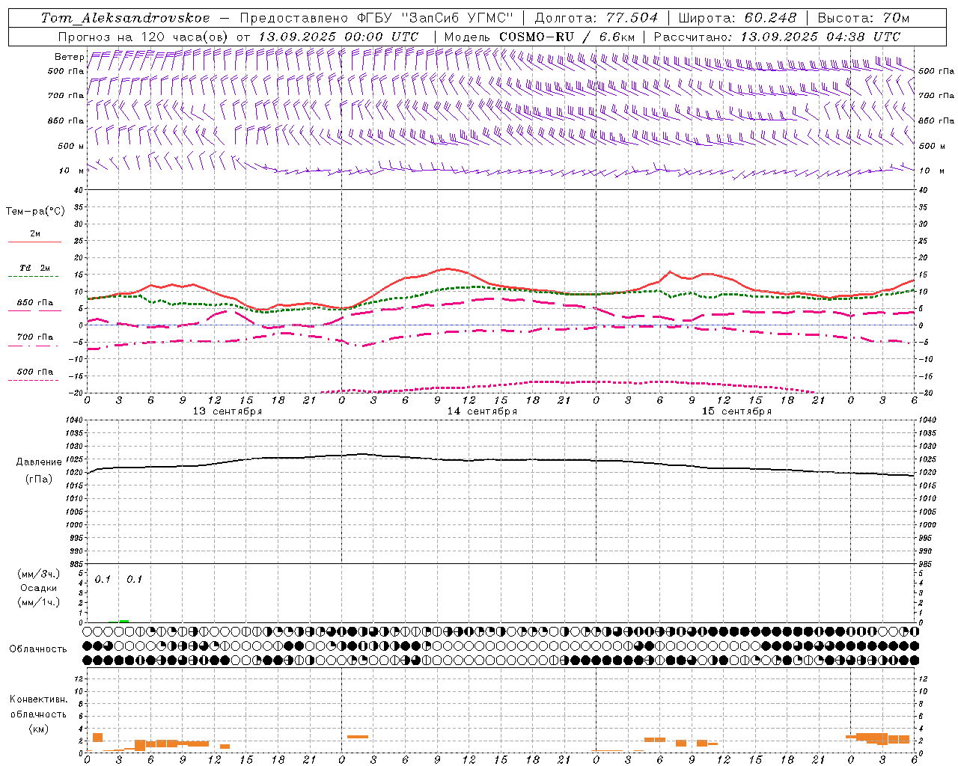Click the '850 гПа' legend entry under temperature
This screenshot has width=958, height=766.
click(35, 303)
